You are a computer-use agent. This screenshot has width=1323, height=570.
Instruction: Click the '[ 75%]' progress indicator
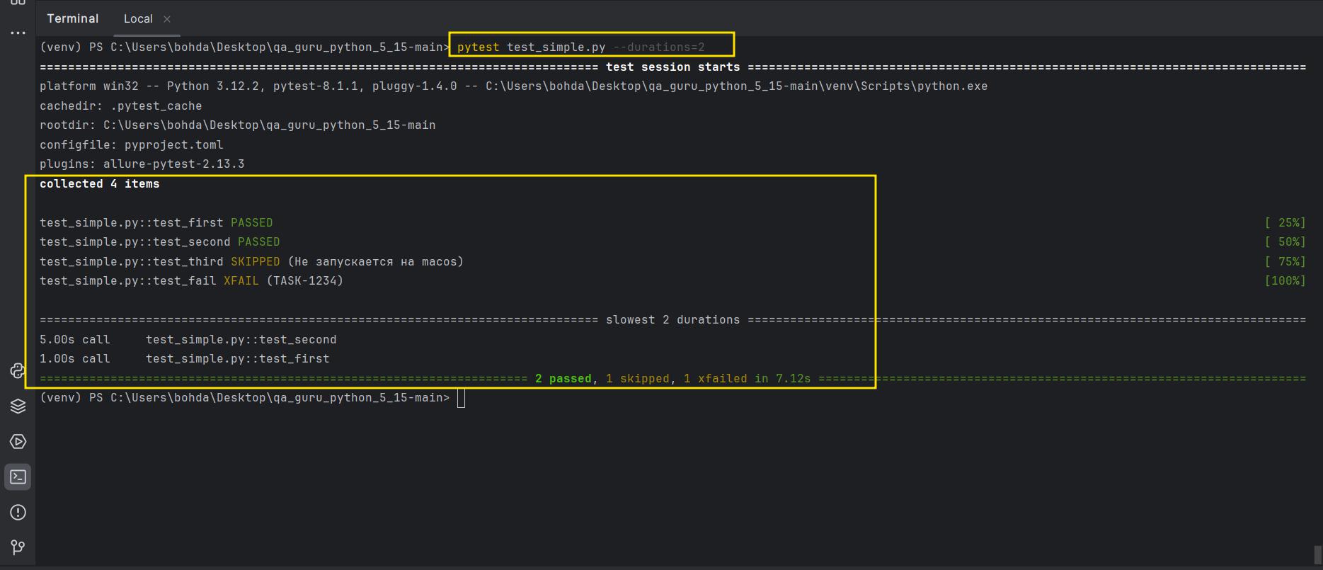1285,262
